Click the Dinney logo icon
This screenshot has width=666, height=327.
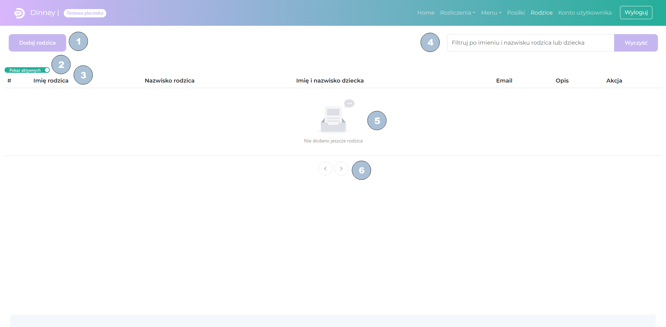(19, 13)
